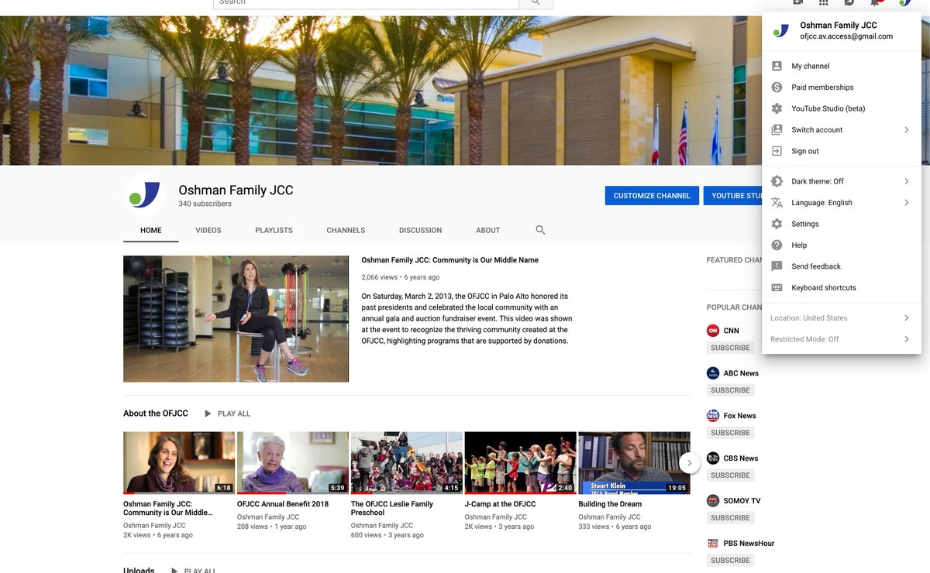Click the Oshman Family JCC menu avatar
This screenshot has width=930, height=573.
point(781,31)
